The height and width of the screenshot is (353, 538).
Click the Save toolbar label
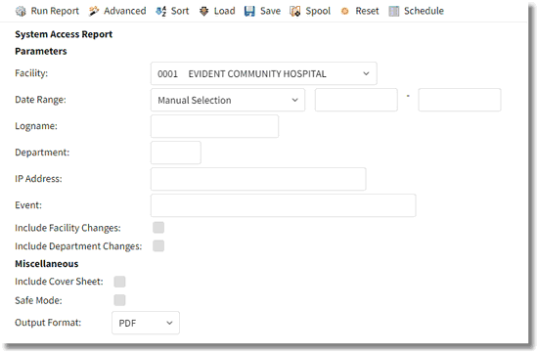click(270, 11)
